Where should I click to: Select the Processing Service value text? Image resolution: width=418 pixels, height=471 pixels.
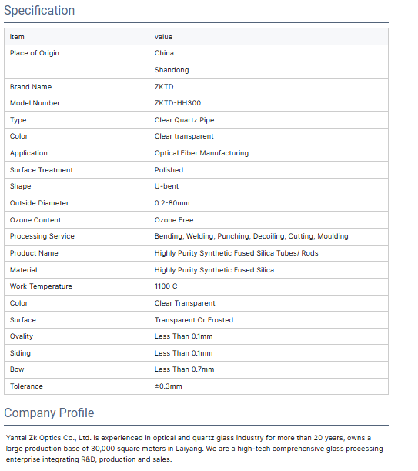[251, 236]
